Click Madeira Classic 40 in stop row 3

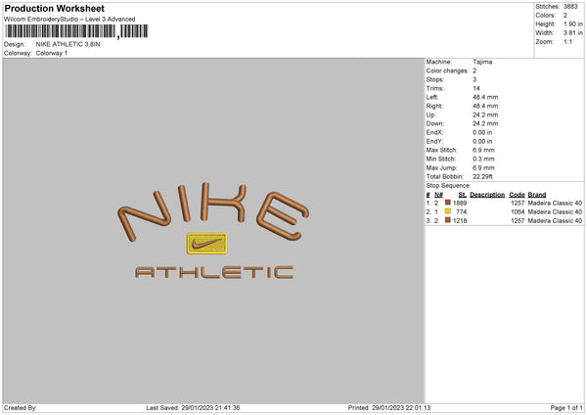click(555, 221)
